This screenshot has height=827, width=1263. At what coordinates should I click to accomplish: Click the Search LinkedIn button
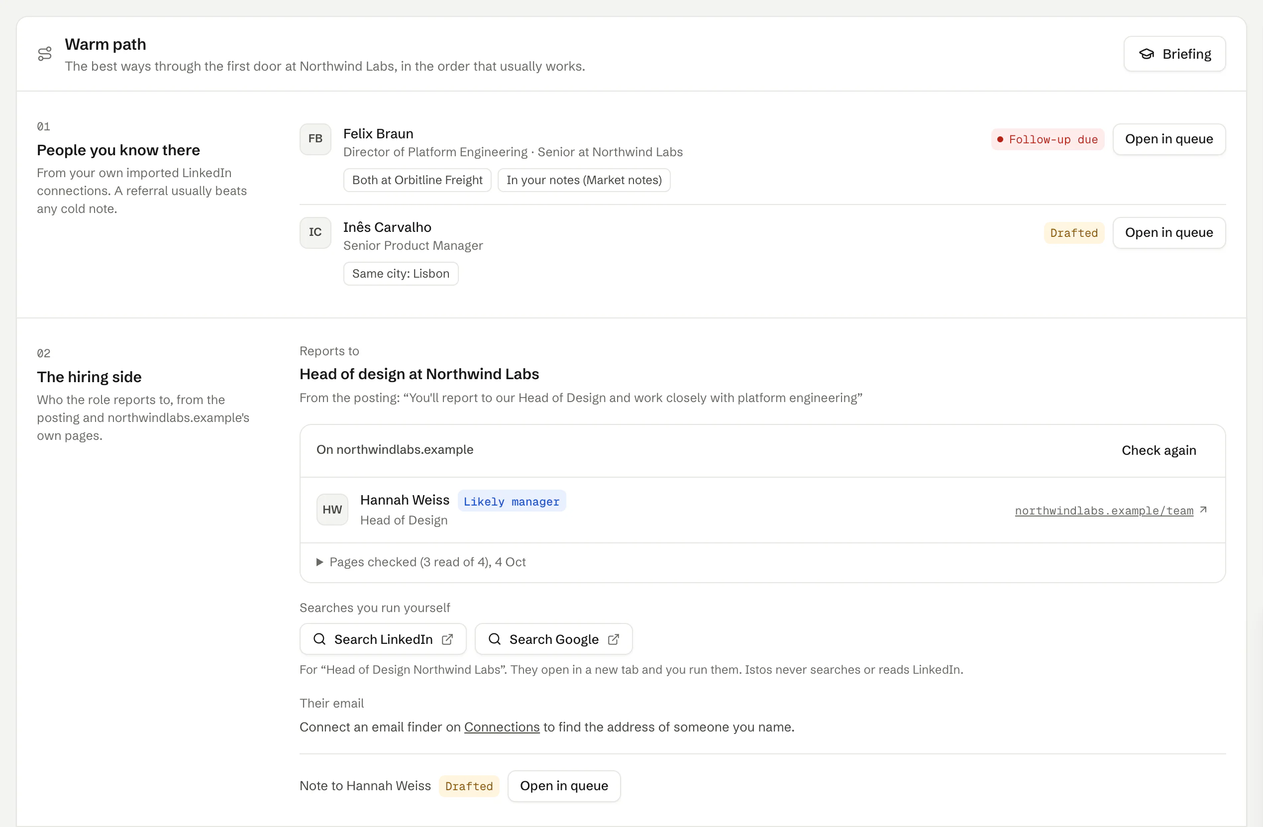point(383,639)
